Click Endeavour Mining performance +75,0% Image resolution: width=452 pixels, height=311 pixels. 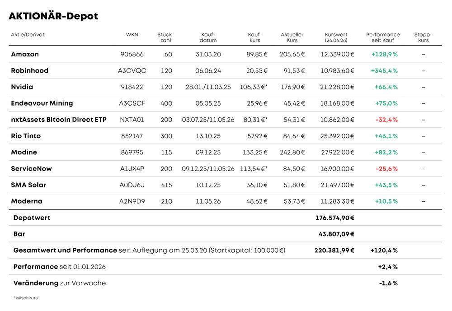pyautogui.click(x=386, y=103)
